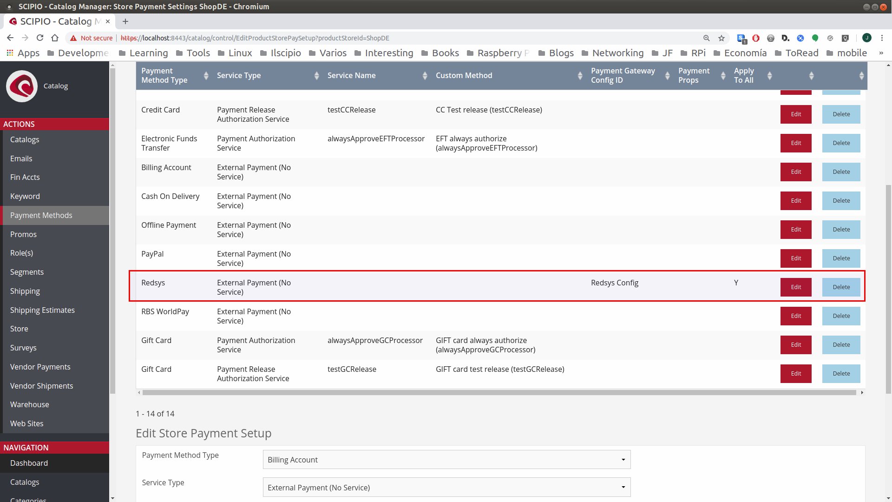Screen dimensions: 892x502
Task: Open the Apps grid icon in bookmarks bar
Action: (10, 53)
